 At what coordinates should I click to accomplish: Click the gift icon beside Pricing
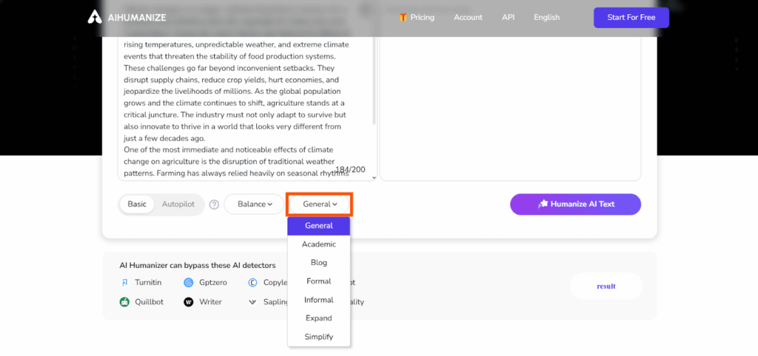pos(403,17)
